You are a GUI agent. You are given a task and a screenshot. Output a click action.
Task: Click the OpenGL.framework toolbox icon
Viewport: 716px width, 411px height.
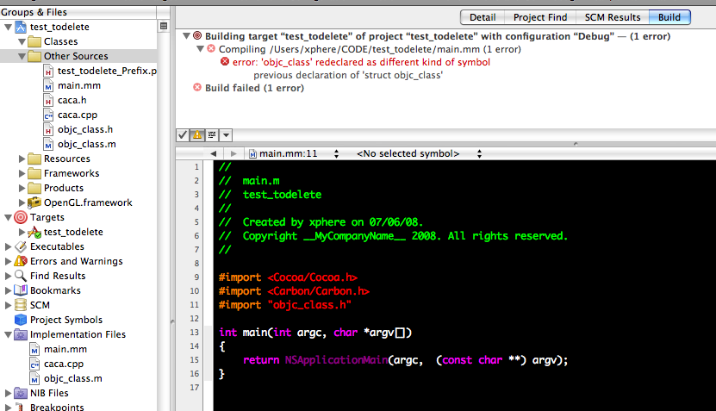point(34,202)
